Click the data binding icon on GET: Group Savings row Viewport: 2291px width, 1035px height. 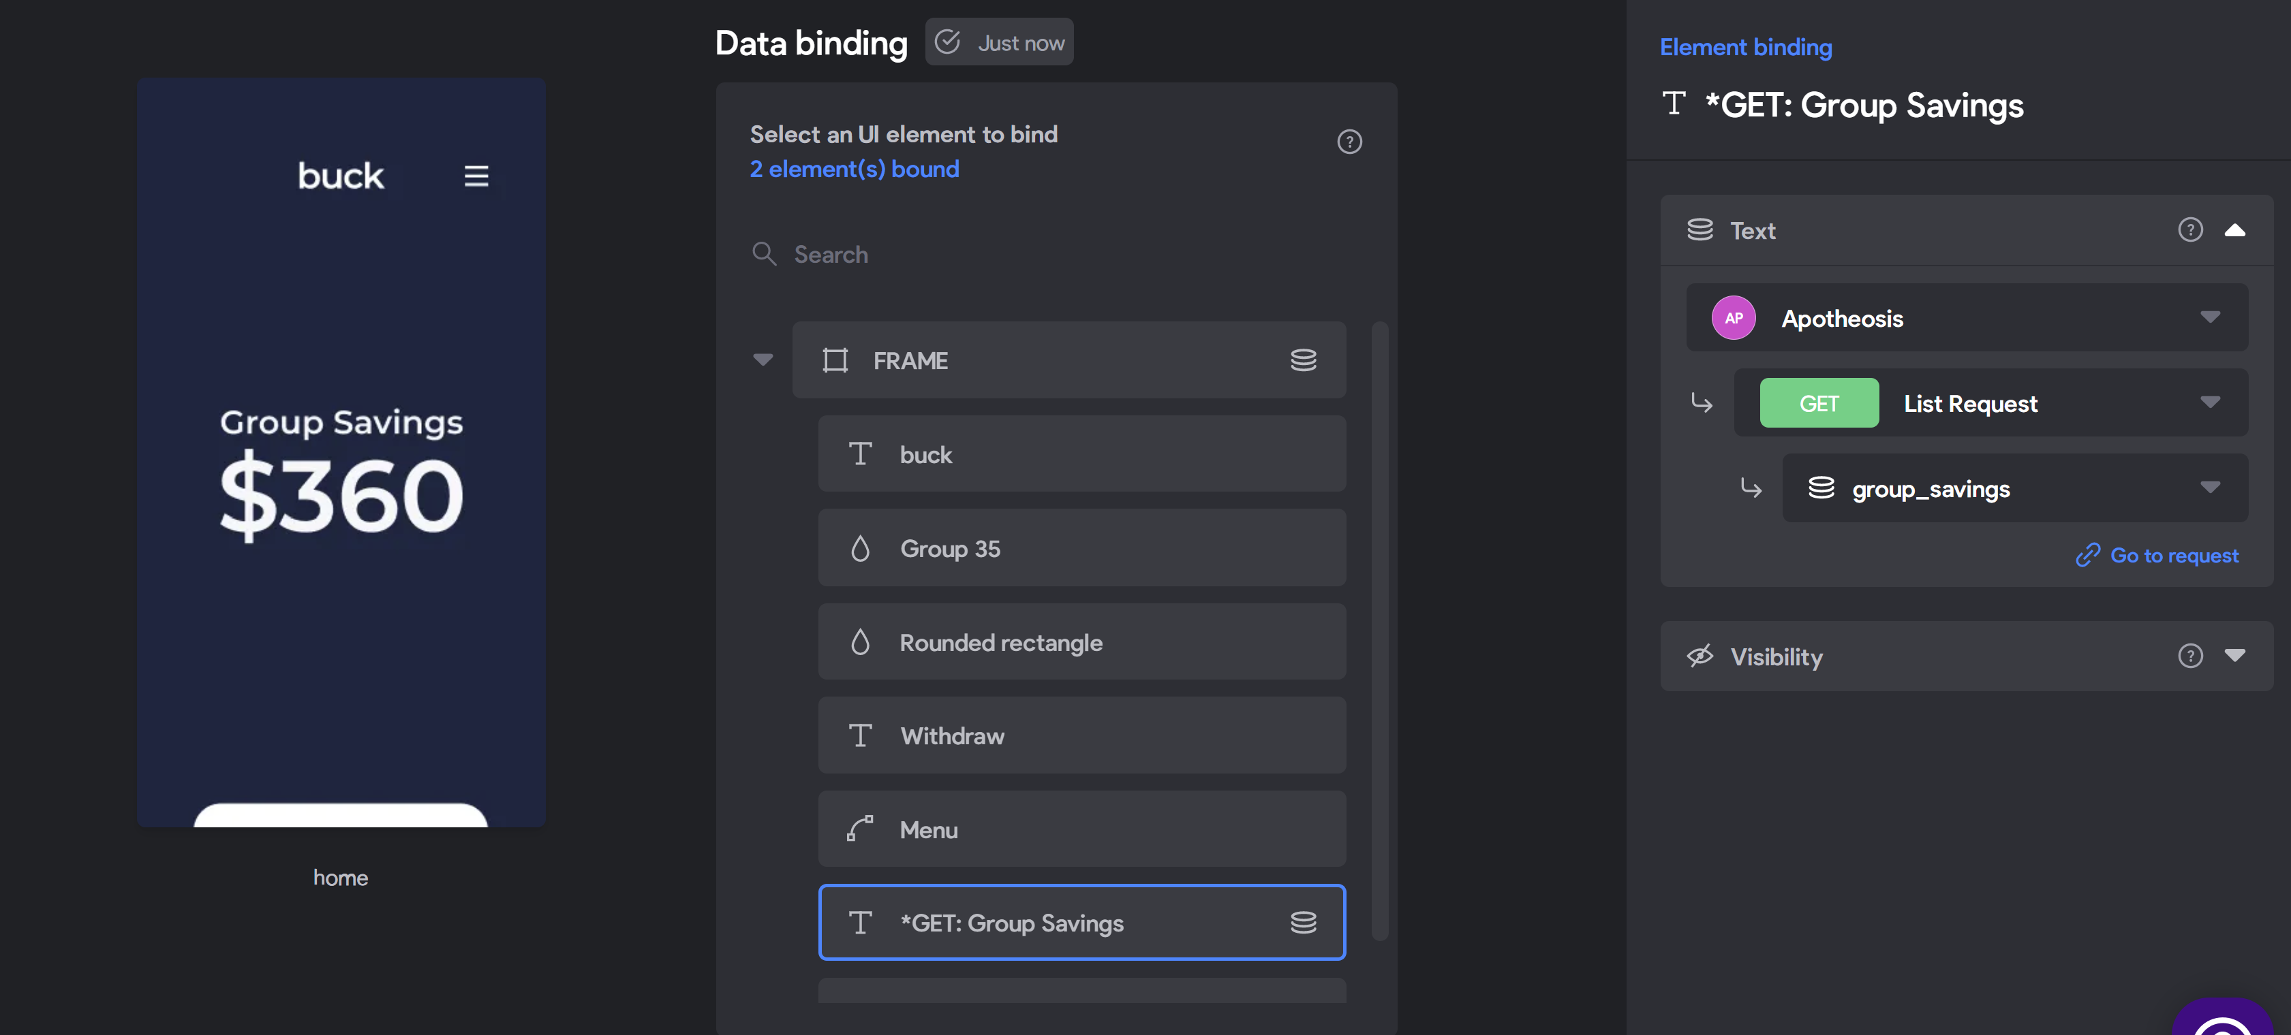click(x=1303, y=923)
